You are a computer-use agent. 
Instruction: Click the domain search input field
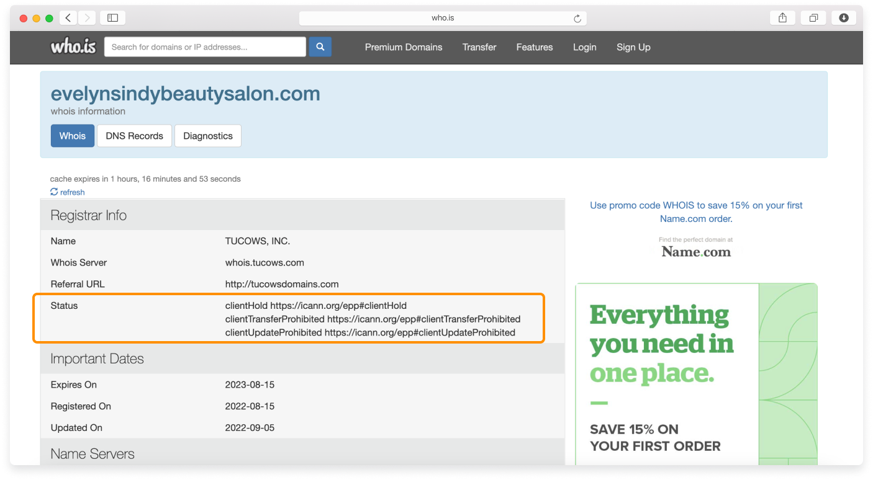(x=205, y=47)
